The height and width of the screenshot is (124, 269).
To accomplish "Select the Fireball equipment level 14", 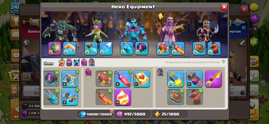I will [123, 97].
